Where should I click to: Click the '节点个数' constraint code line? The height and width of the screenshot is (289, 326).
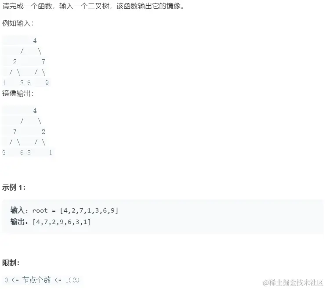tap(42, 280)
